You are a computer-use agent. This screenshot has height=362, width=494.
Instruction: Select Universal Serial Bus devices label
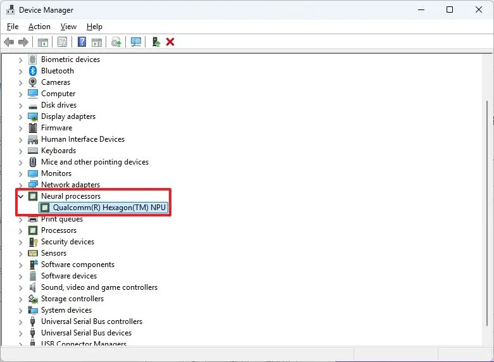coord(86,333)
